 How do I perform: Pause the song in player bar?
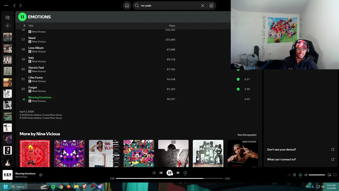[169, 173]
